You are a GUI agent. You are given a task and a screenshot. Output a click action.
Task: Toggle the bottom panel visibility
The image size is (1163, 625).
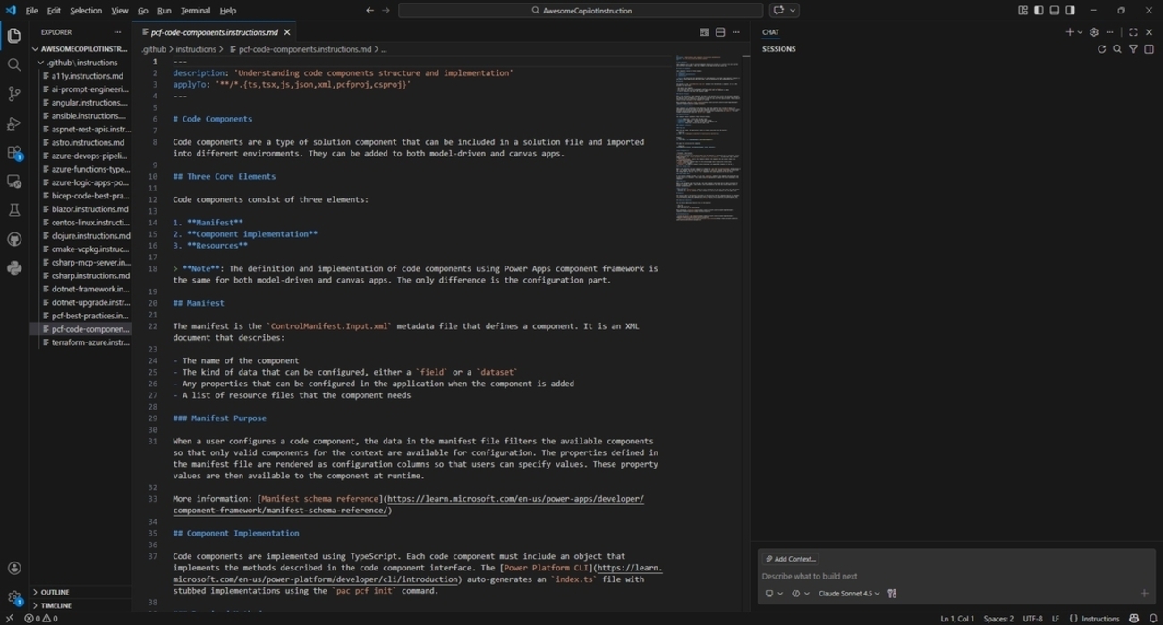click(x=1055, y=11)
